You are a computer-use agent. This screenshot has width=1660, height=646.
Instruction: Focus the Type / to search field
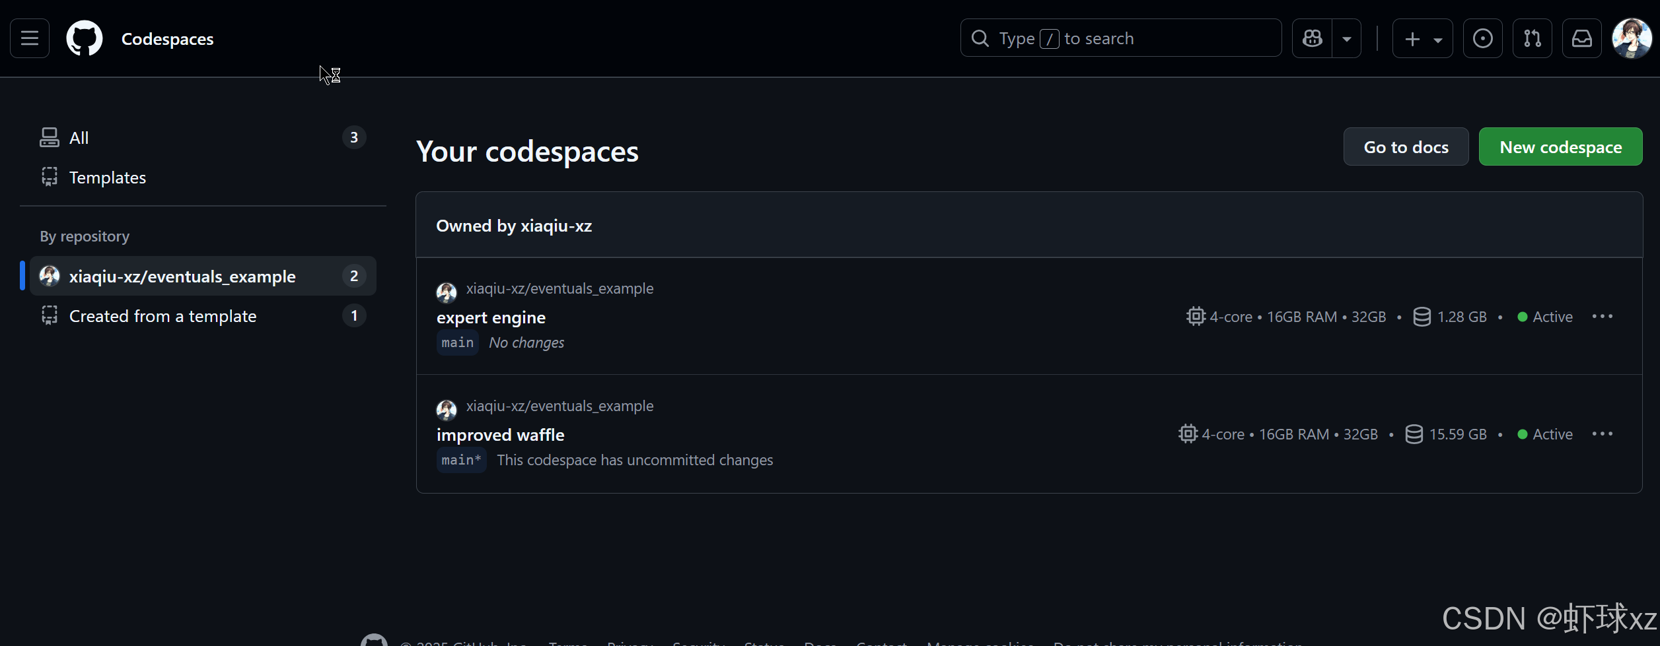click(x=1120, y=38)
